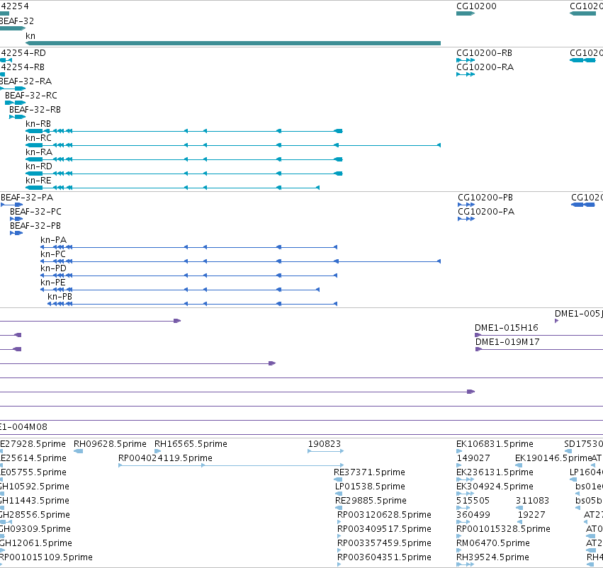
Task: Open the CG10200-RA transcript label
Action: 485,67
